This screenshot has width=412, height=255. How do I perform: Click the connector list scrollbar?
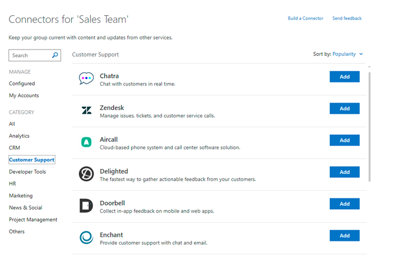click(x=370, y=127)
